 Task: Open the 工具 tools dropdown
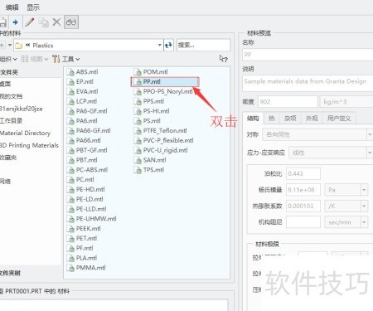pyautogui.click(x=66, y=59)
